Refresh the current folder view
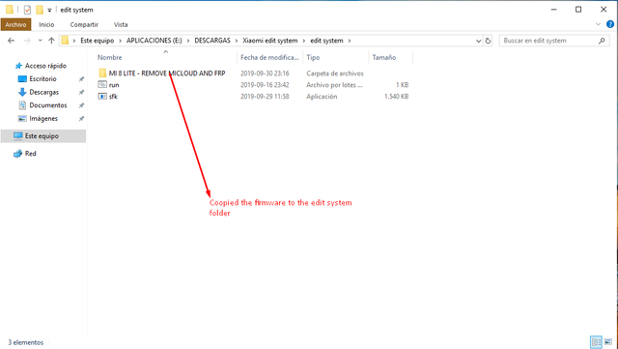 point(488,41)
